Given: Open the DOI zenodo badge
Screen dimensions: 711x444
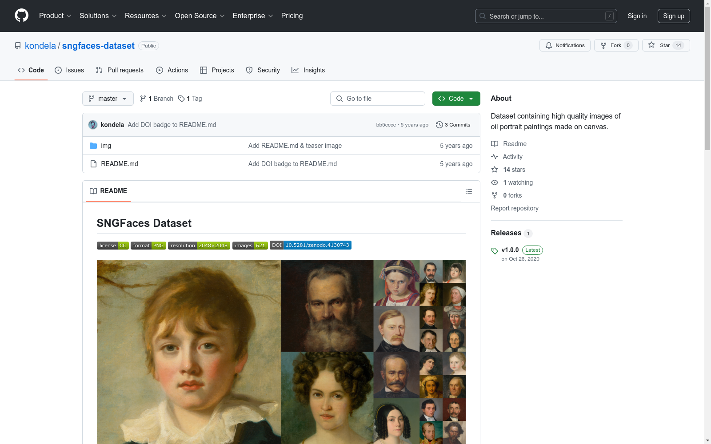Looking at the screenshot, I should [311, 245].
